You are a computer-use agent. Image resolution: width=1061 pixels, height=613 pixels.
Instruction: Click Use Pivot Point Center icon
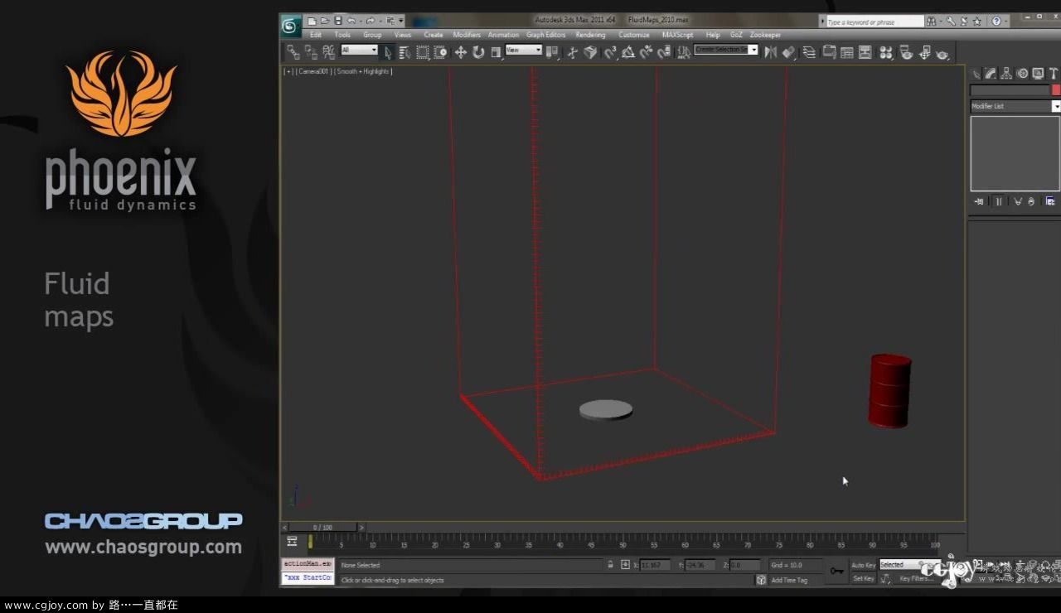551,52
